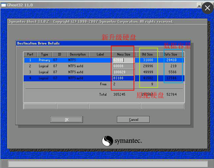Click the Label column header

pyautogui.click(x=100, y=54)
